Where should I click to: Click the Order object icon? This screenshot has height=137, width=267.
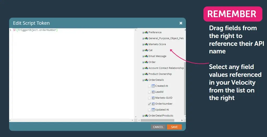click(x=146, y=62)
